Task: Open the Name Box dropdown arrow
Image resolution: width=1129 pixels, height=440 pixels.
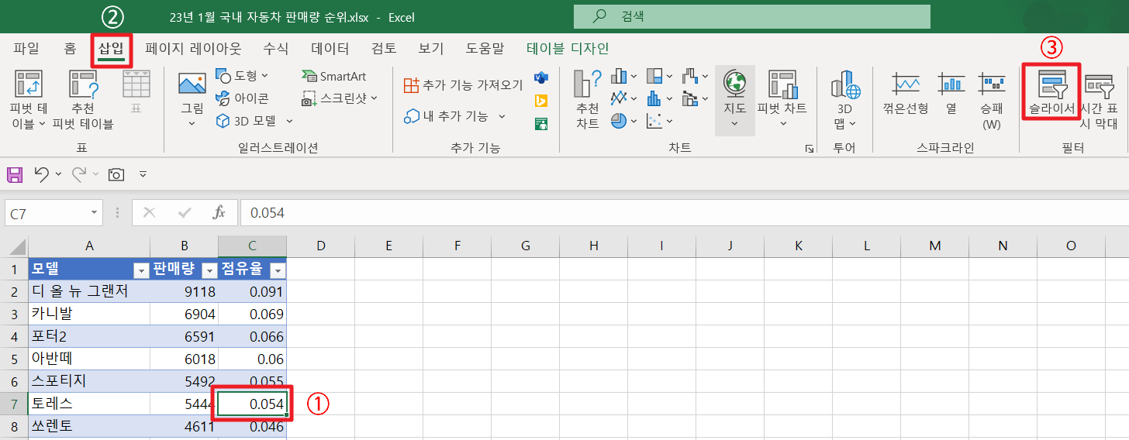Action: (95, 212)
